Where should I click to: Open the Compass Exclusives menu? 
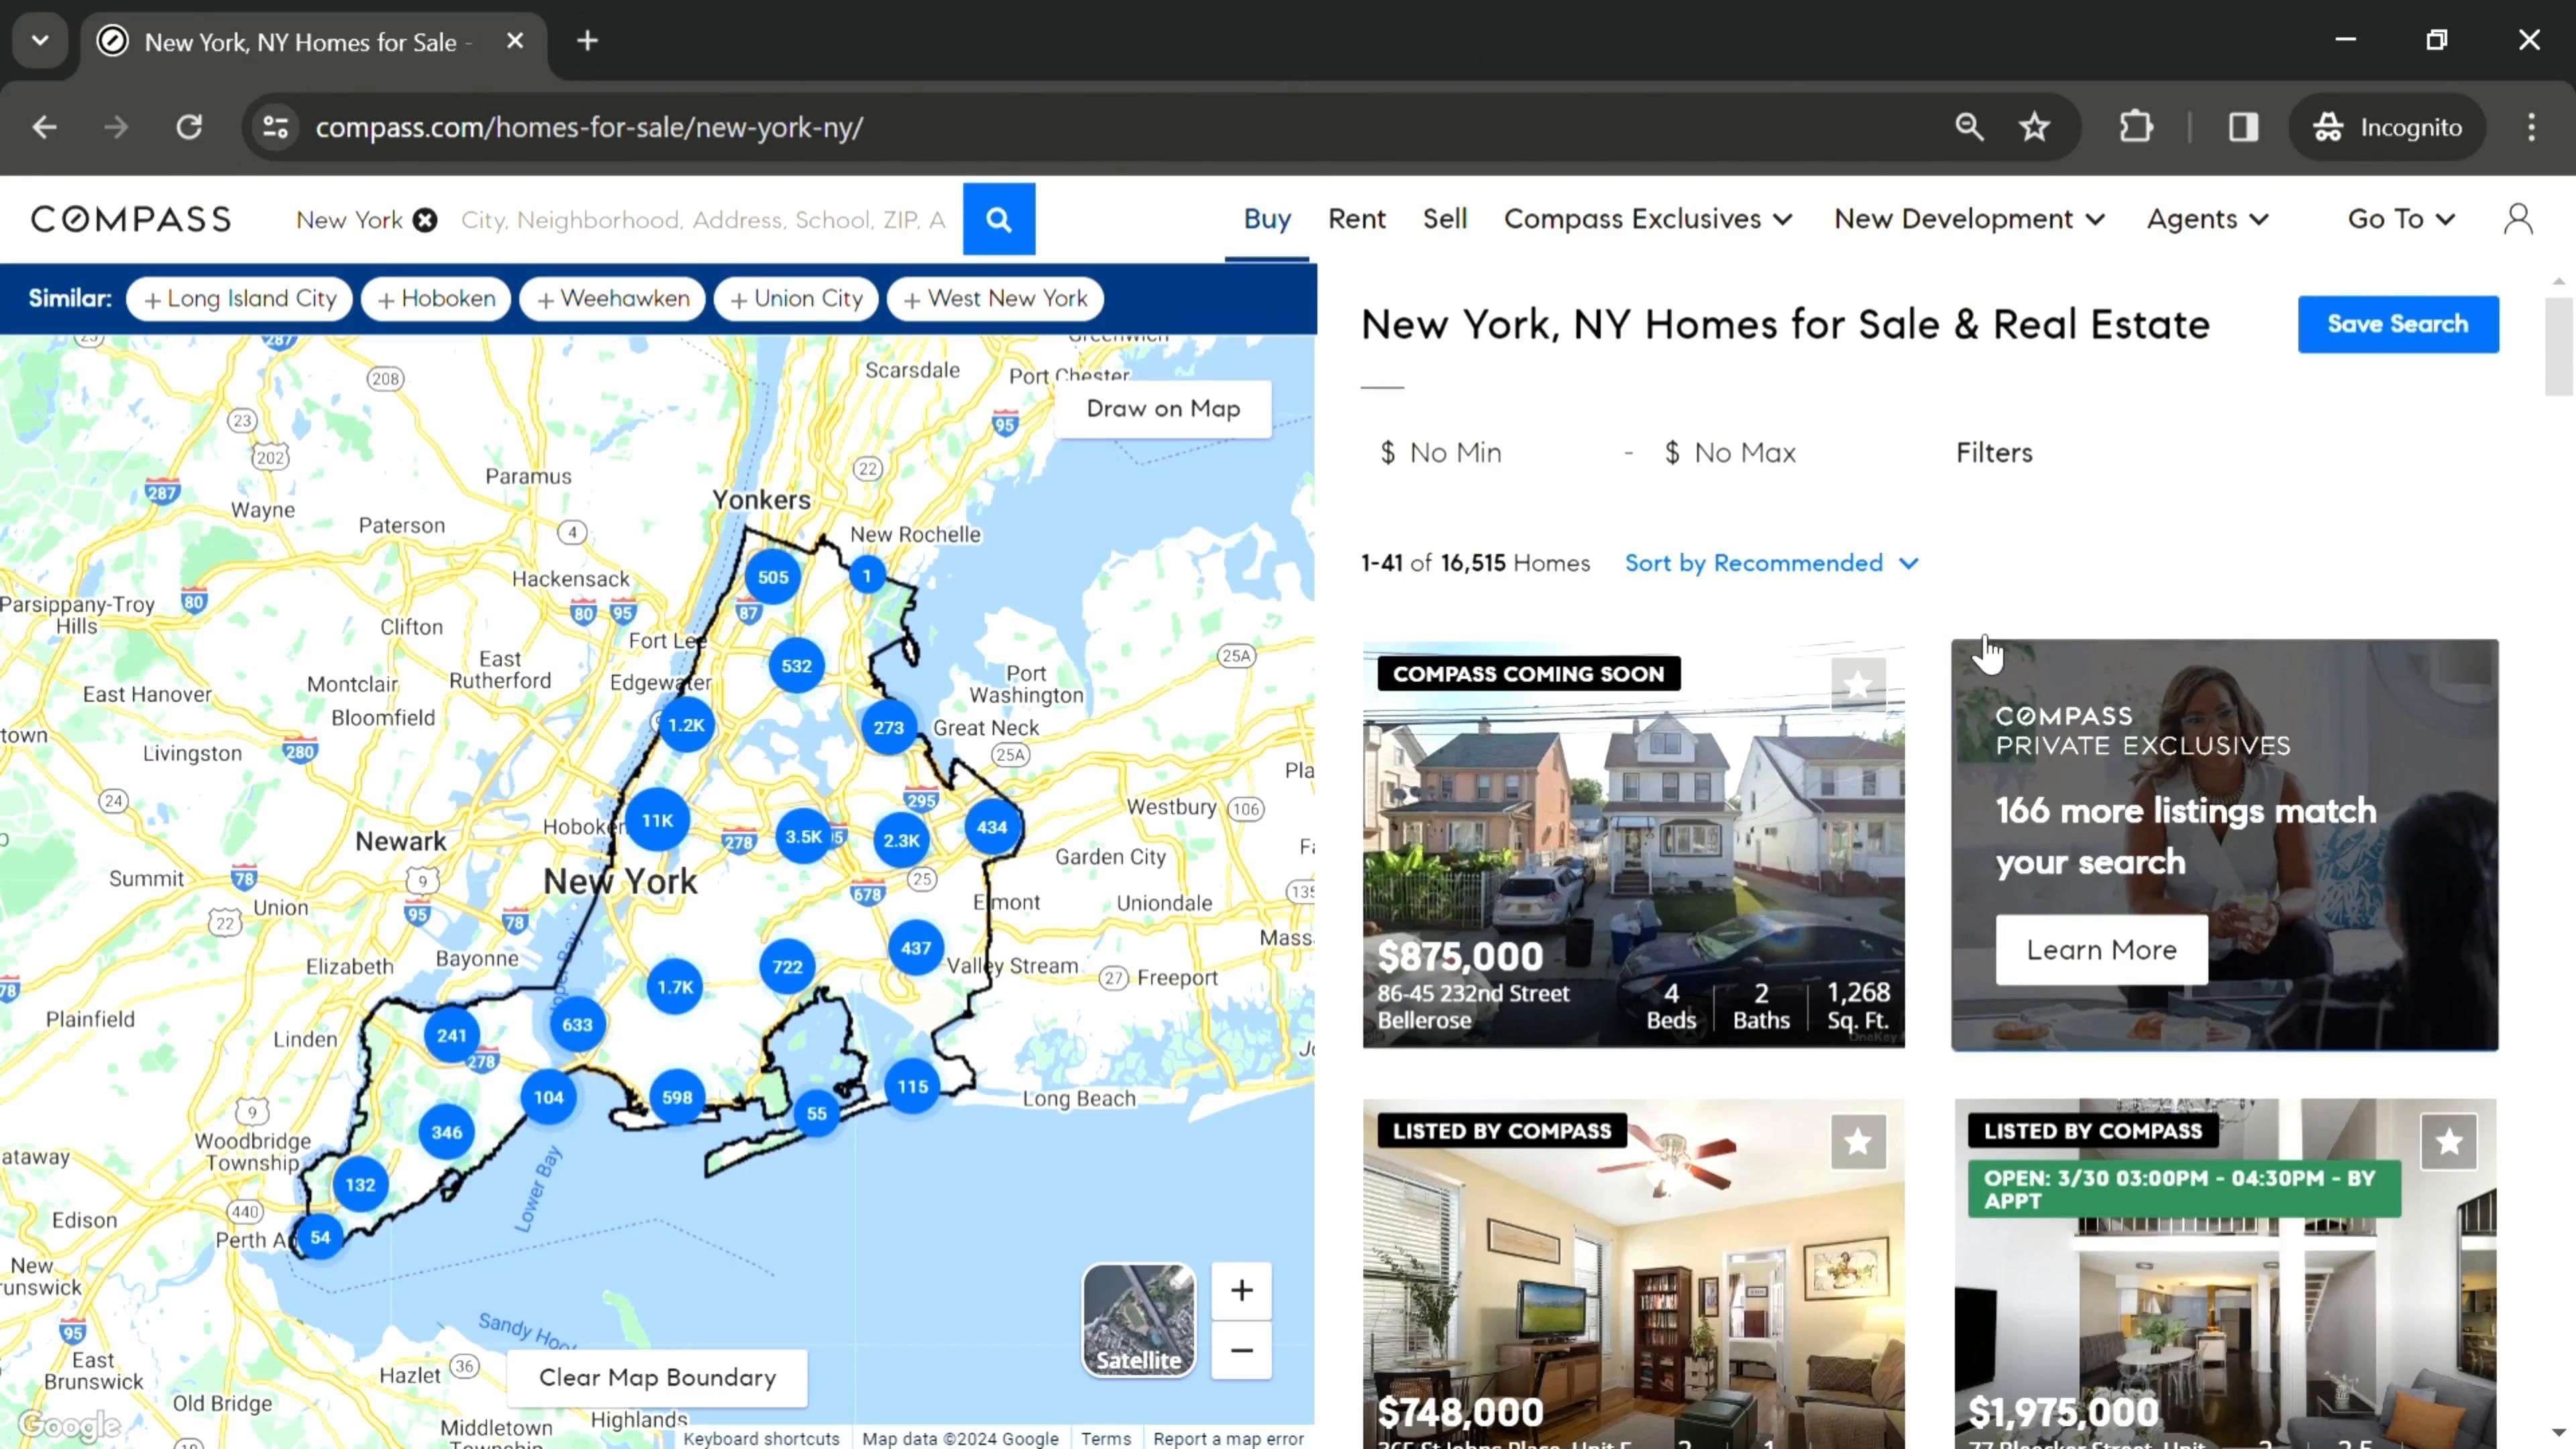(x=1647, y=219)
